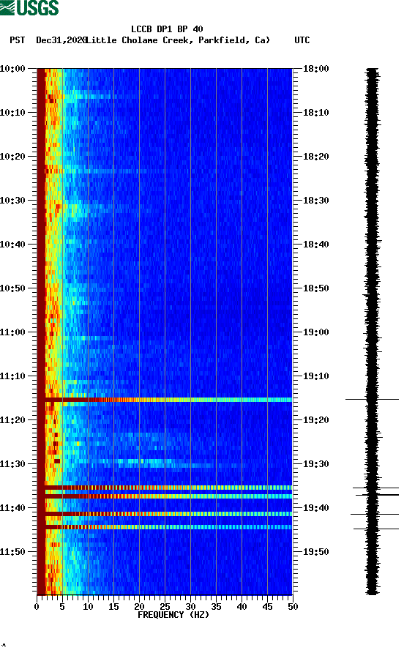Screen dimensions: 404x653
Task: Click the 19:00 UTC time label
Action: [316, 332]
